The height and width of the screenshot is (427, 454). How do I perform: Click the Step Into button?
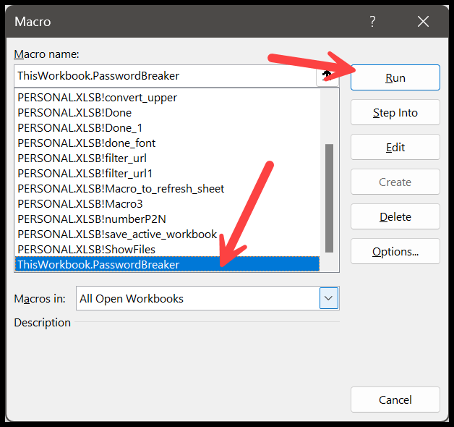(x=395, y=112)
